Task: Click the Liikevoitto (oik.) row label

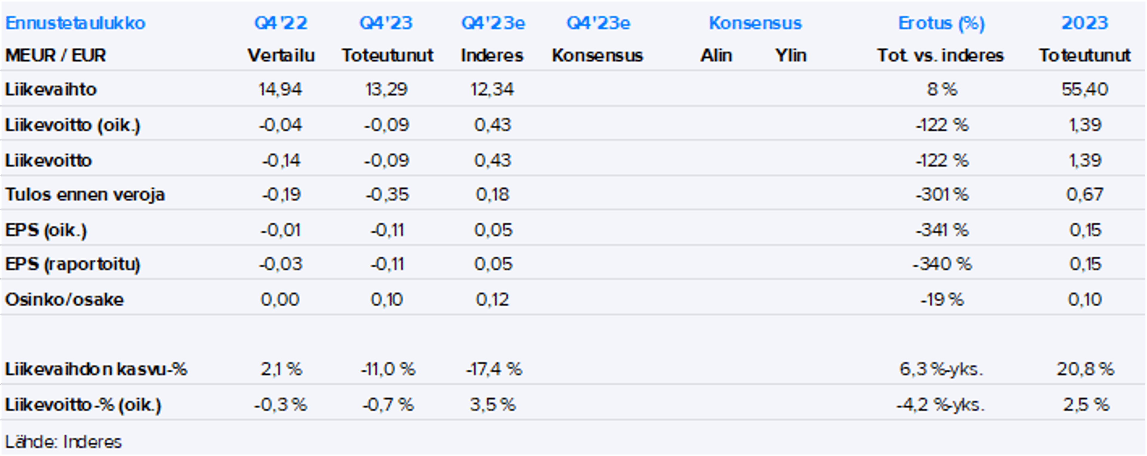Action: tap(73, 125)
